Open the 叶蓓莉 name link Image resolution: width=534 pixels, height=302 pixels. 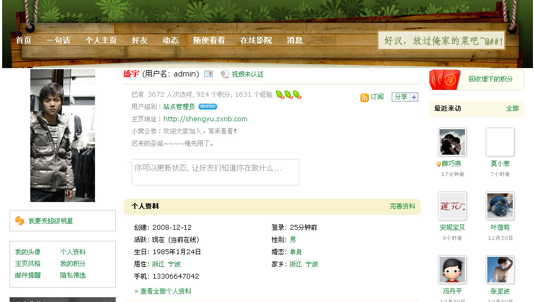tap(500, 227)
